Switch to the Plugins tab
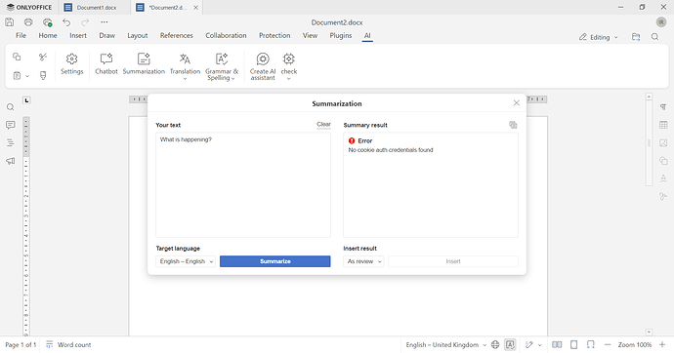 341,36
